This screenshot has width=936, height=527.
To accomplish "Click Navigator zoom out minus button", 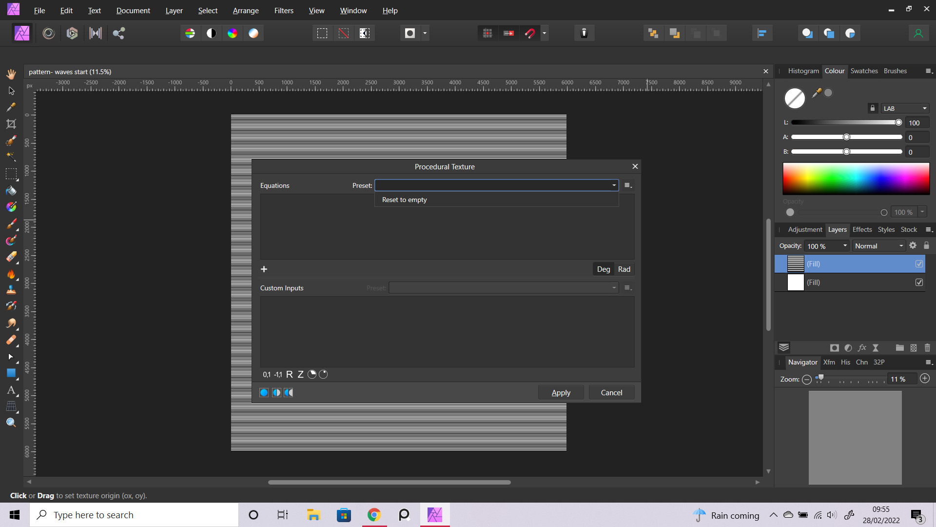I will (807, 380).
